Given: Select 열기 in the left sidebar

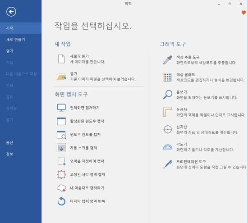Looking at the screenshot, I should (9, 51).
